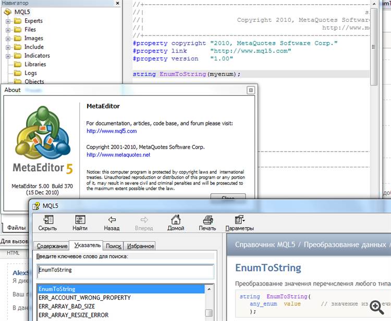Select ERR_ACCOUNT_WRONG_PROPERTY in the index list

point(121,298)
